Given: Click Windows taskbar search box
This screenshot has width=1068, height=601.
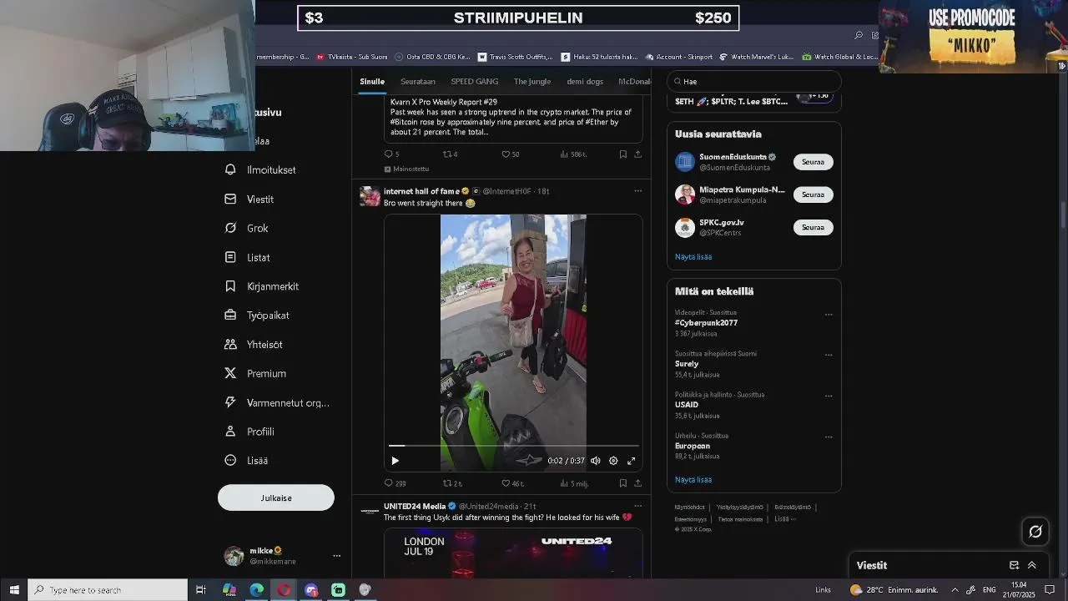Looking at the screenshot, I should point(108,590).
